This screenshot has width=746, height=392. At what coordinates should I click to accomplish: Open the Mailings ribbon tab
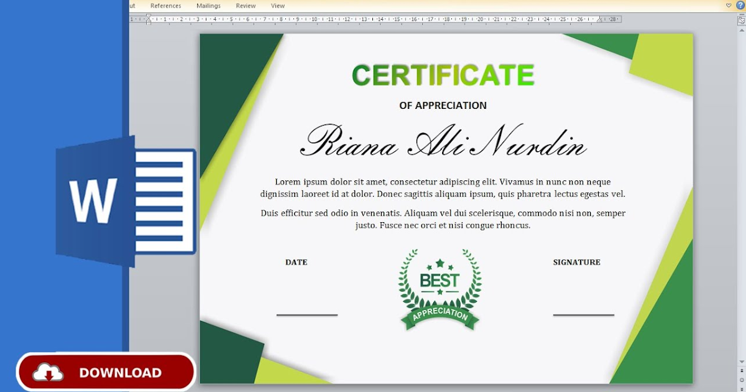[208, 5]
